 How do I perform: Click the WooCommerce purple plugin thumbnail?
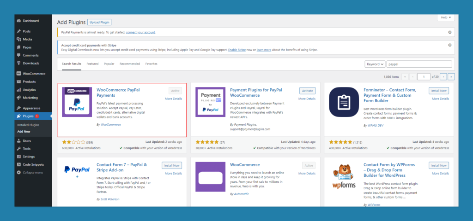[x=211, y=177]
